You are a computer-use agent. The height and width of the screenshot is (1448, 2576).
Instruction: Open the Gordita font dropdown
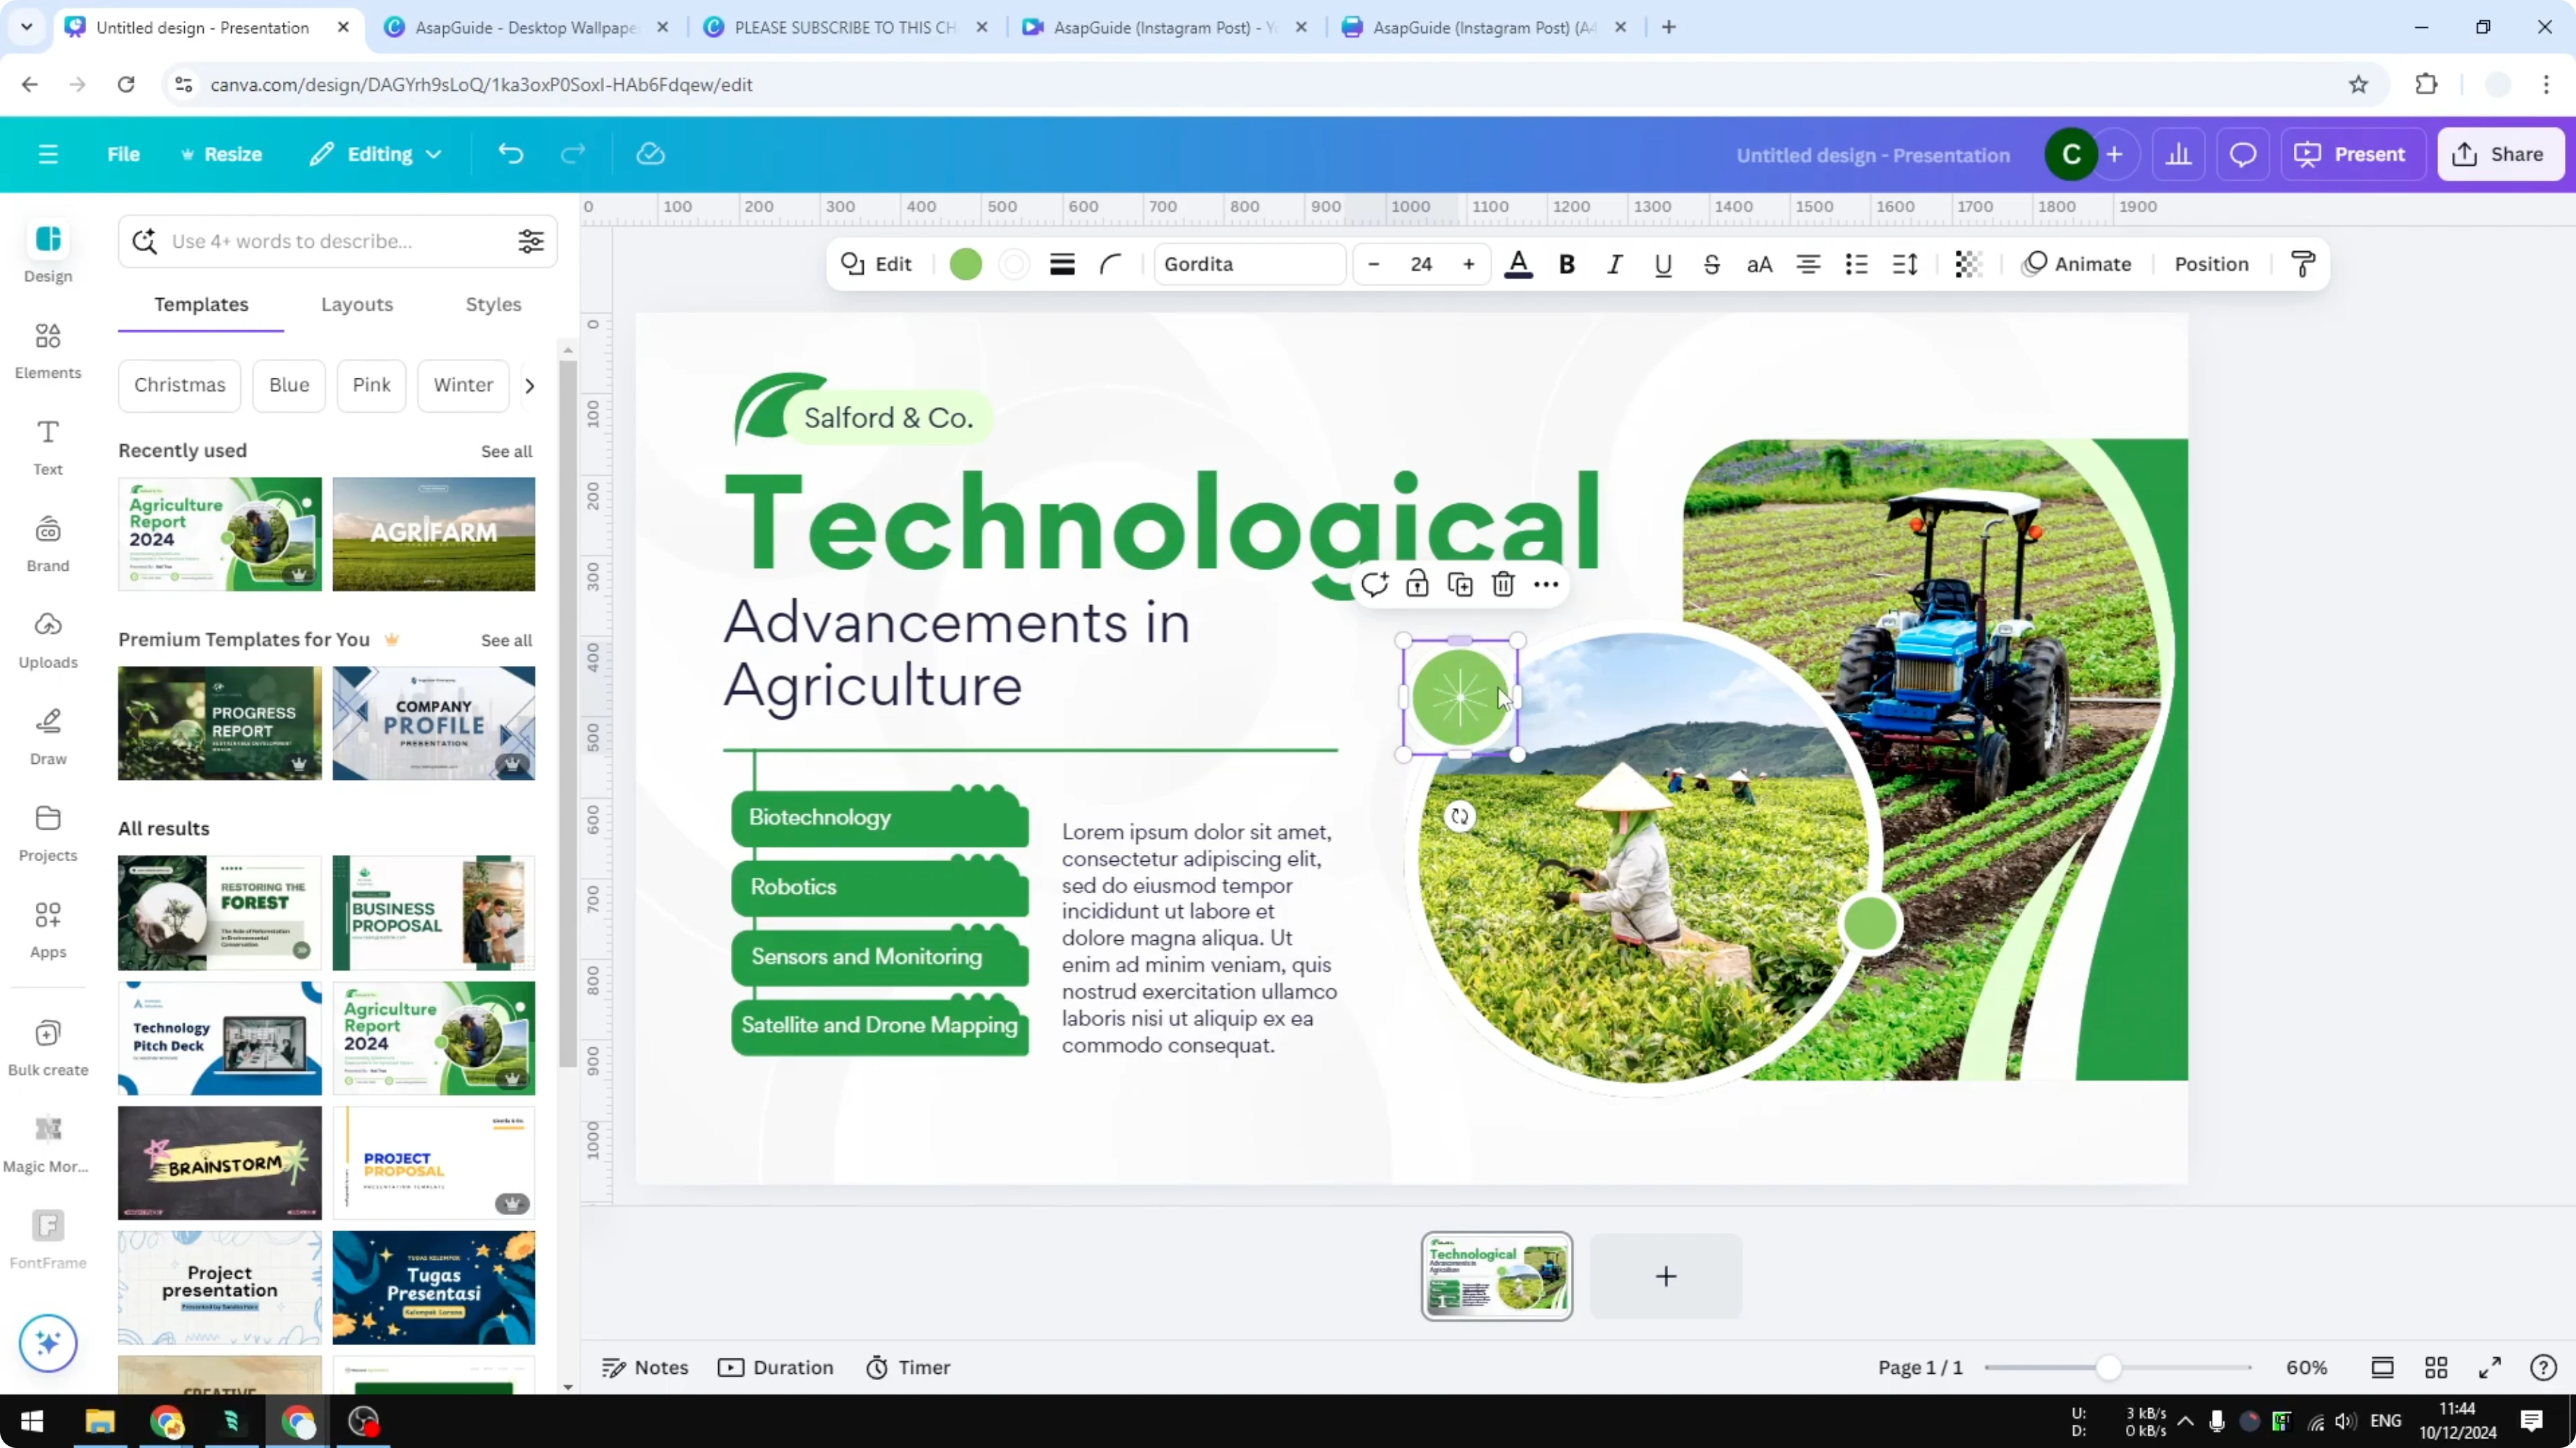pos(1248,264)
